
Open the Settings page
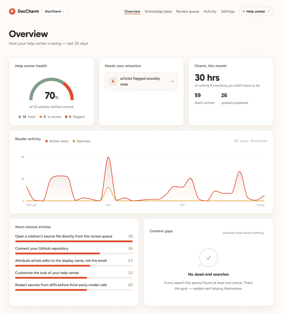pyautogui.click(x=228, y=11)
